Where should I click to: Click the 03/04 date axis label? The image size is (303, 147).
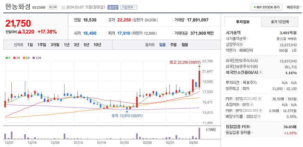tap(193, 143)
